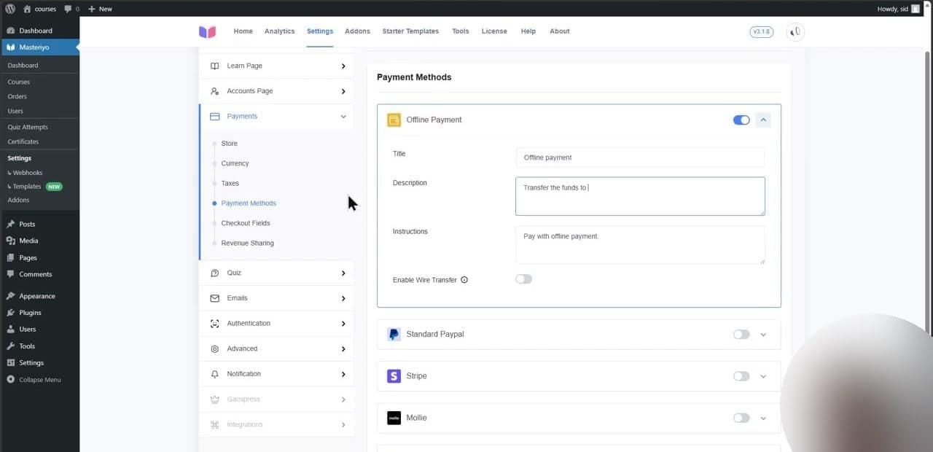This screenshot has width=933, height=452.
Task: Click the Plugins icon in sidebar
Action: pos(11,313)
